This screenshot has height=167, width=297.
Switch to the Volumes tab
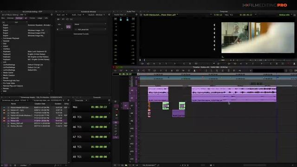pos(10,18)
